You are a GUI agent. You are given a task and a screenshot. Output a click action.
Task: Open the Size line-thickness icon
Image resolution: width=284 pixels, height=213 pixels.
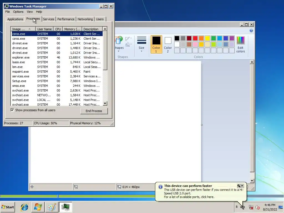[x=141, y=40]
